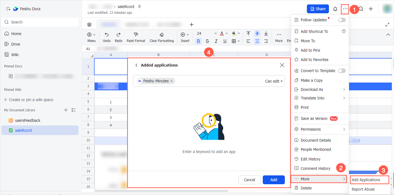Choose Add to Favorites
The width and height of the screenshot is (394, 195).
(320, 60)
